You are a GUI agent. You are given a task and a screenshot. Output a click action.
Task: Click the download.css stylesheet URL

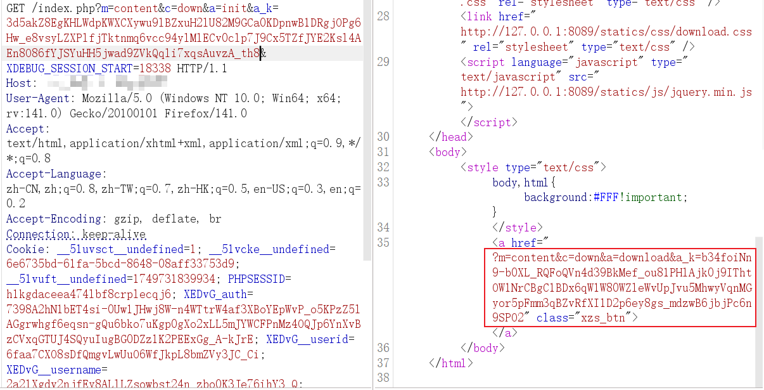(606, 32)
